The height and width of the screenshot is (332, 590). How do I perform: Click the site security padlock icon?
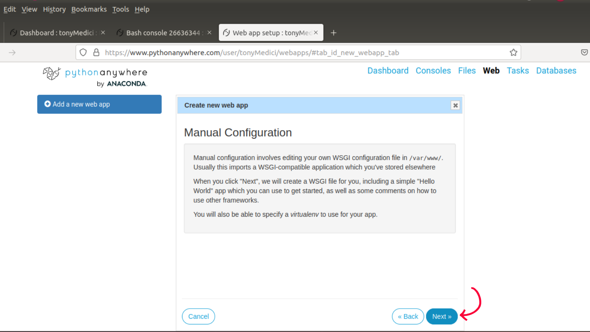(x=96, y=52)
